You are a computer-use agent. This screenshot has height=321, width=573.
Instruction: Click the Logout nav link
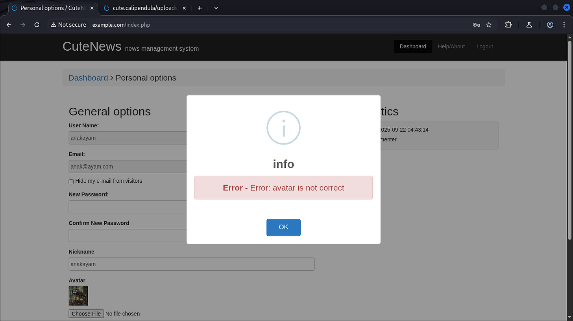484,46
